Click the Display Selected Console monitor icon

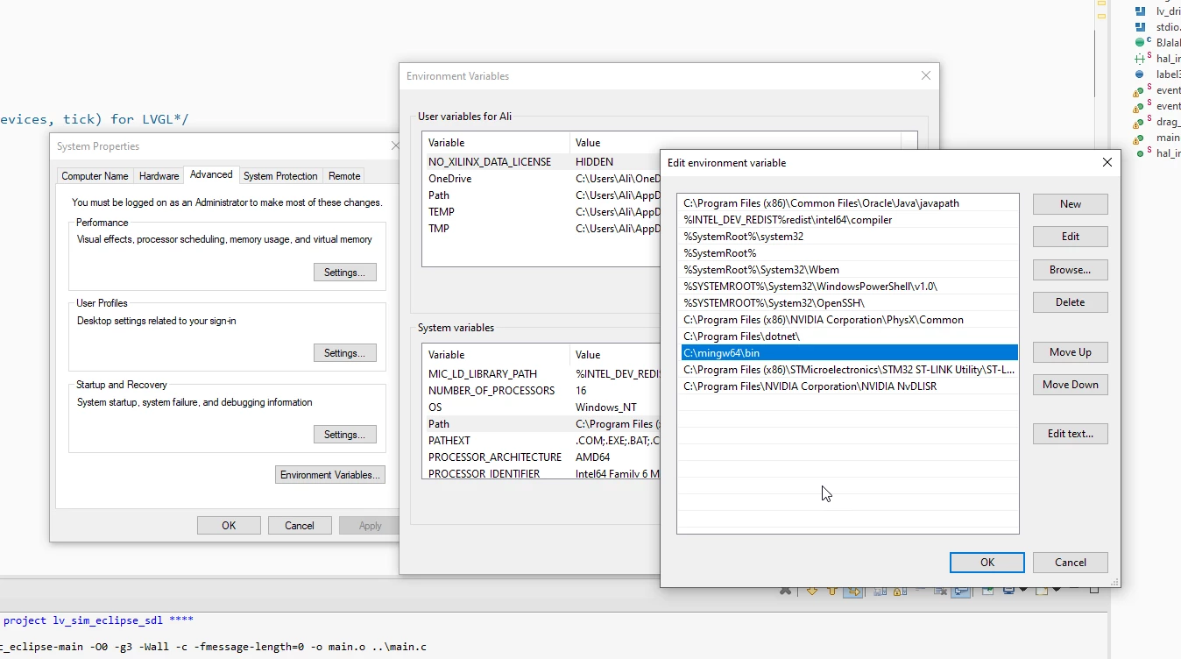(1008, 591)
